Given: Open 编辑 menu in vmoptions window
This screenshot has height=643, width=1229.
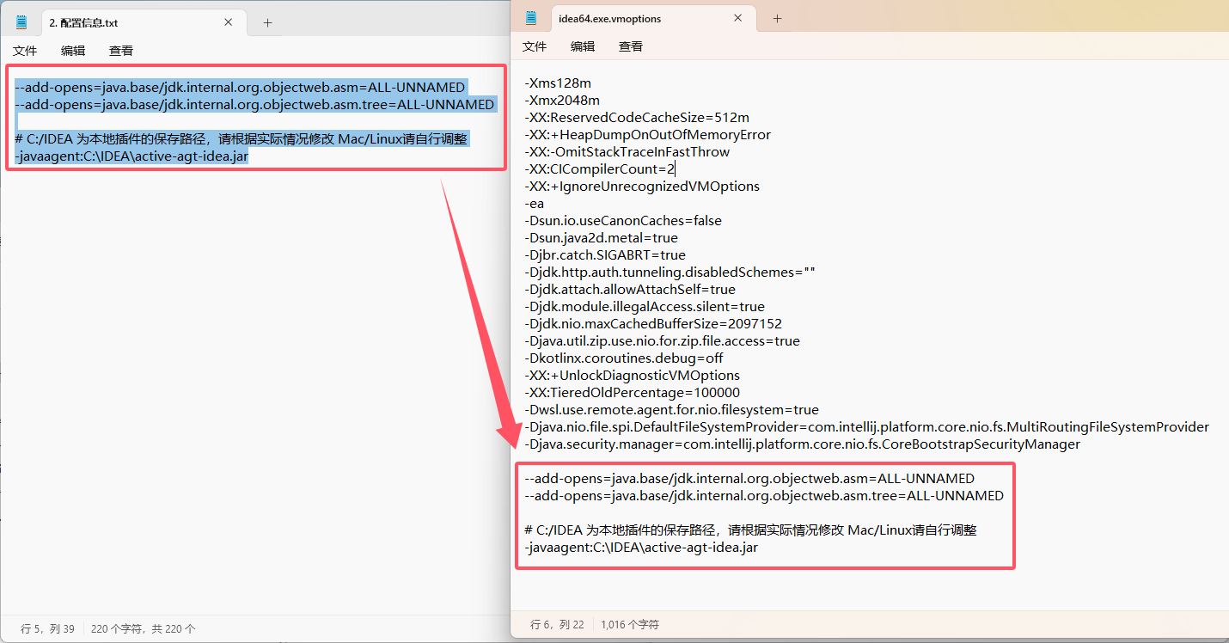Looking at the screenshot, I should pyautogui.click(x=583, y=46).
